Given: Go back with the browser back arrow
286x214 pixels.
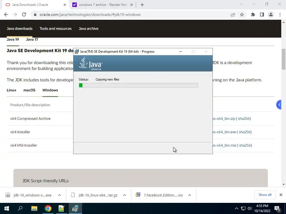Looking at the screenshot, I should (x=6, y=14).
